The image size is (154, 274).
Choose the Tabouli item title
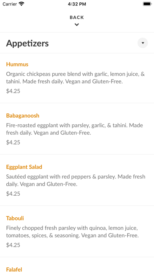[x=15, y=218]
